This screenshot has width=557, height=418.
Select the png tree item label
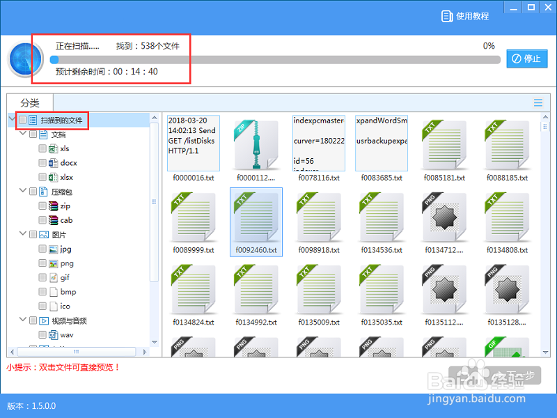(x=67, y=263)
